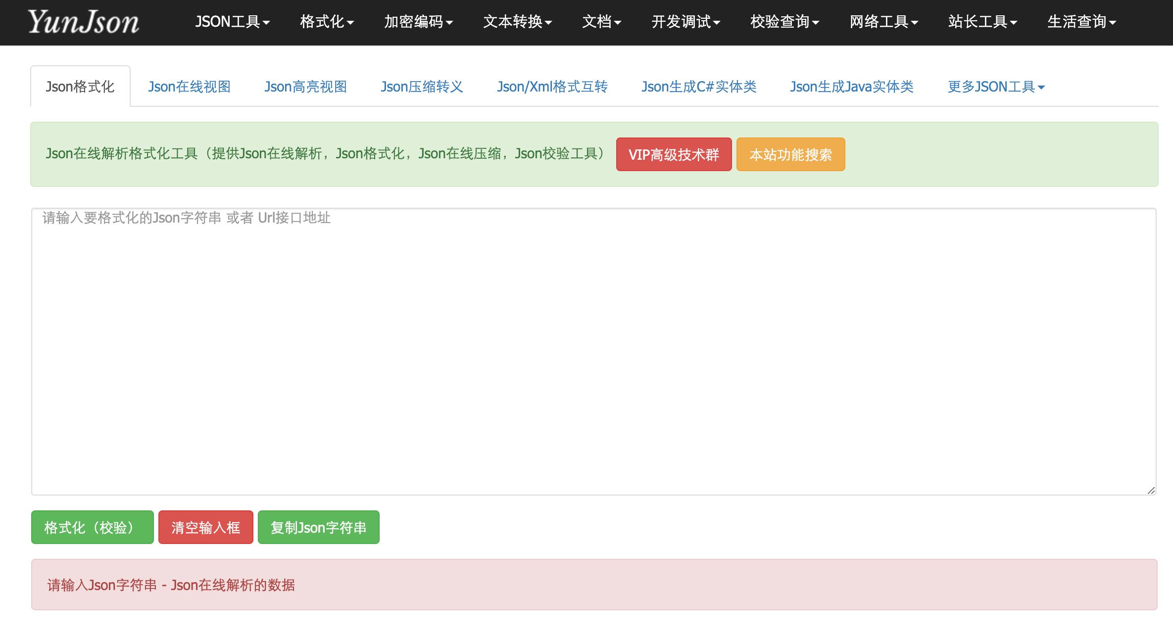Click the 本站功能搜索 search button
The height and width of the screenshot is (635, 1173).
point(790,154)
